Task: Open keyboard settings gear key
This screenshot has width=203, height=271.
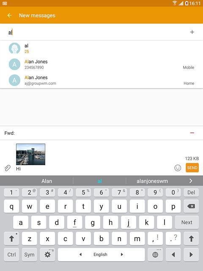Action: [x=47, y=254]
